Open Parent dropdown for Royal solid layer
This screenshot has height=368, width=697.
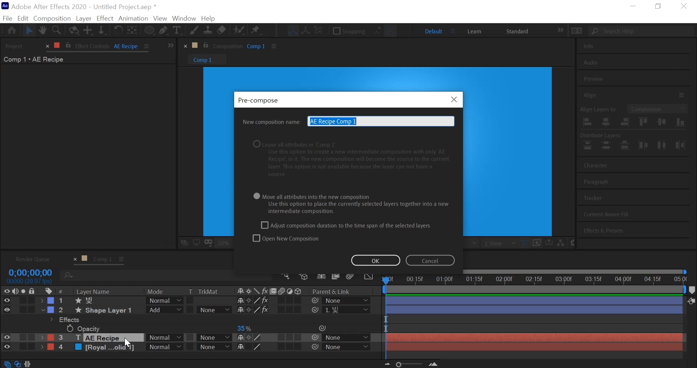click(347, 347)
